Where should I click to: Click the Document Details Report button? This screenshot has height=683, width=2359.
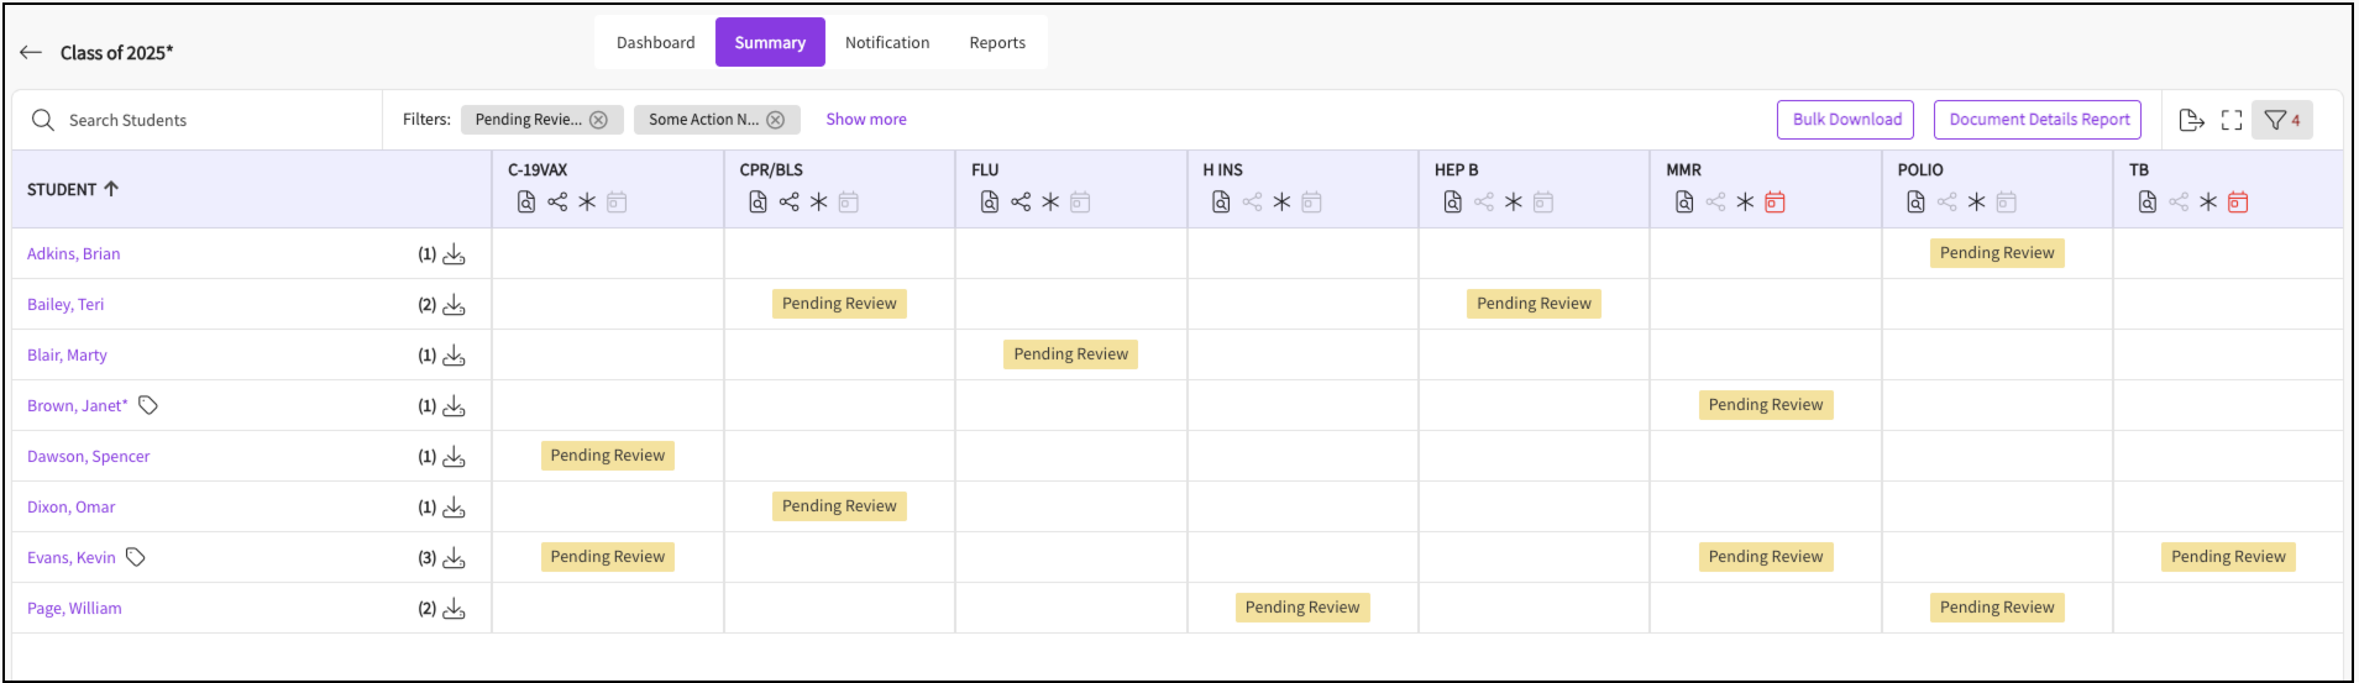(x=2038, y=120)
